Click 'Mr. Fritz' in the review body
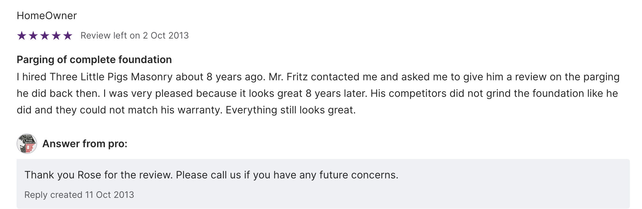 pyautogui.click(x=288, y=77)
